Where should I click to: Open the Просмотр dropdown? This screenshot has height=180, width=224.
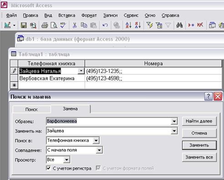point(66,160)
